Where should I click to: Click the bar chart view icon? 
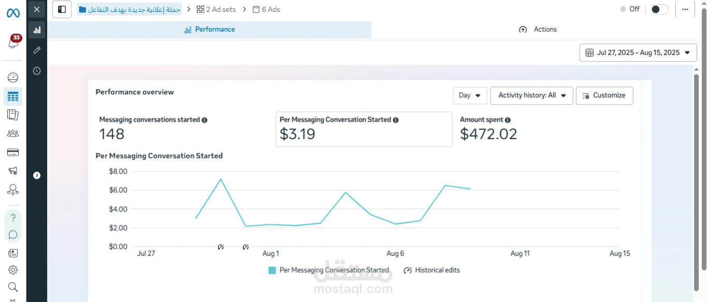37,30
